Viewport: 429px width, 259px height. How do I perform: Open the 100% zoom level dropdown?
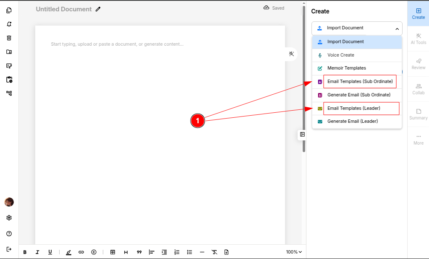click(294, 252)
